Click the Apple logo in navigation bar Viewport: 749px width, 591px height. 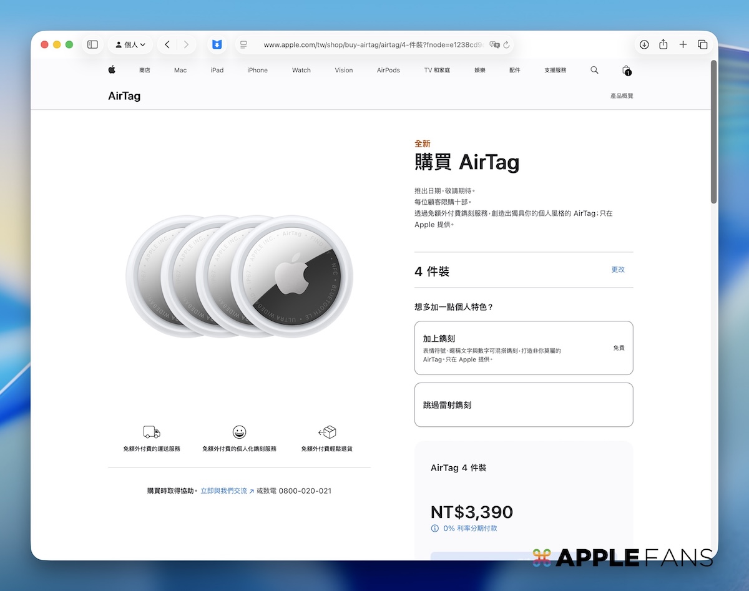(112, 70)
